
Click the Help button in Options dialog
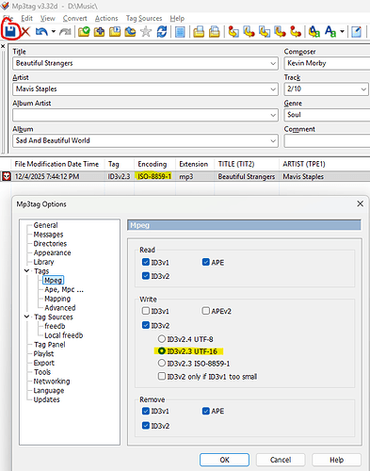click(336, 460)
